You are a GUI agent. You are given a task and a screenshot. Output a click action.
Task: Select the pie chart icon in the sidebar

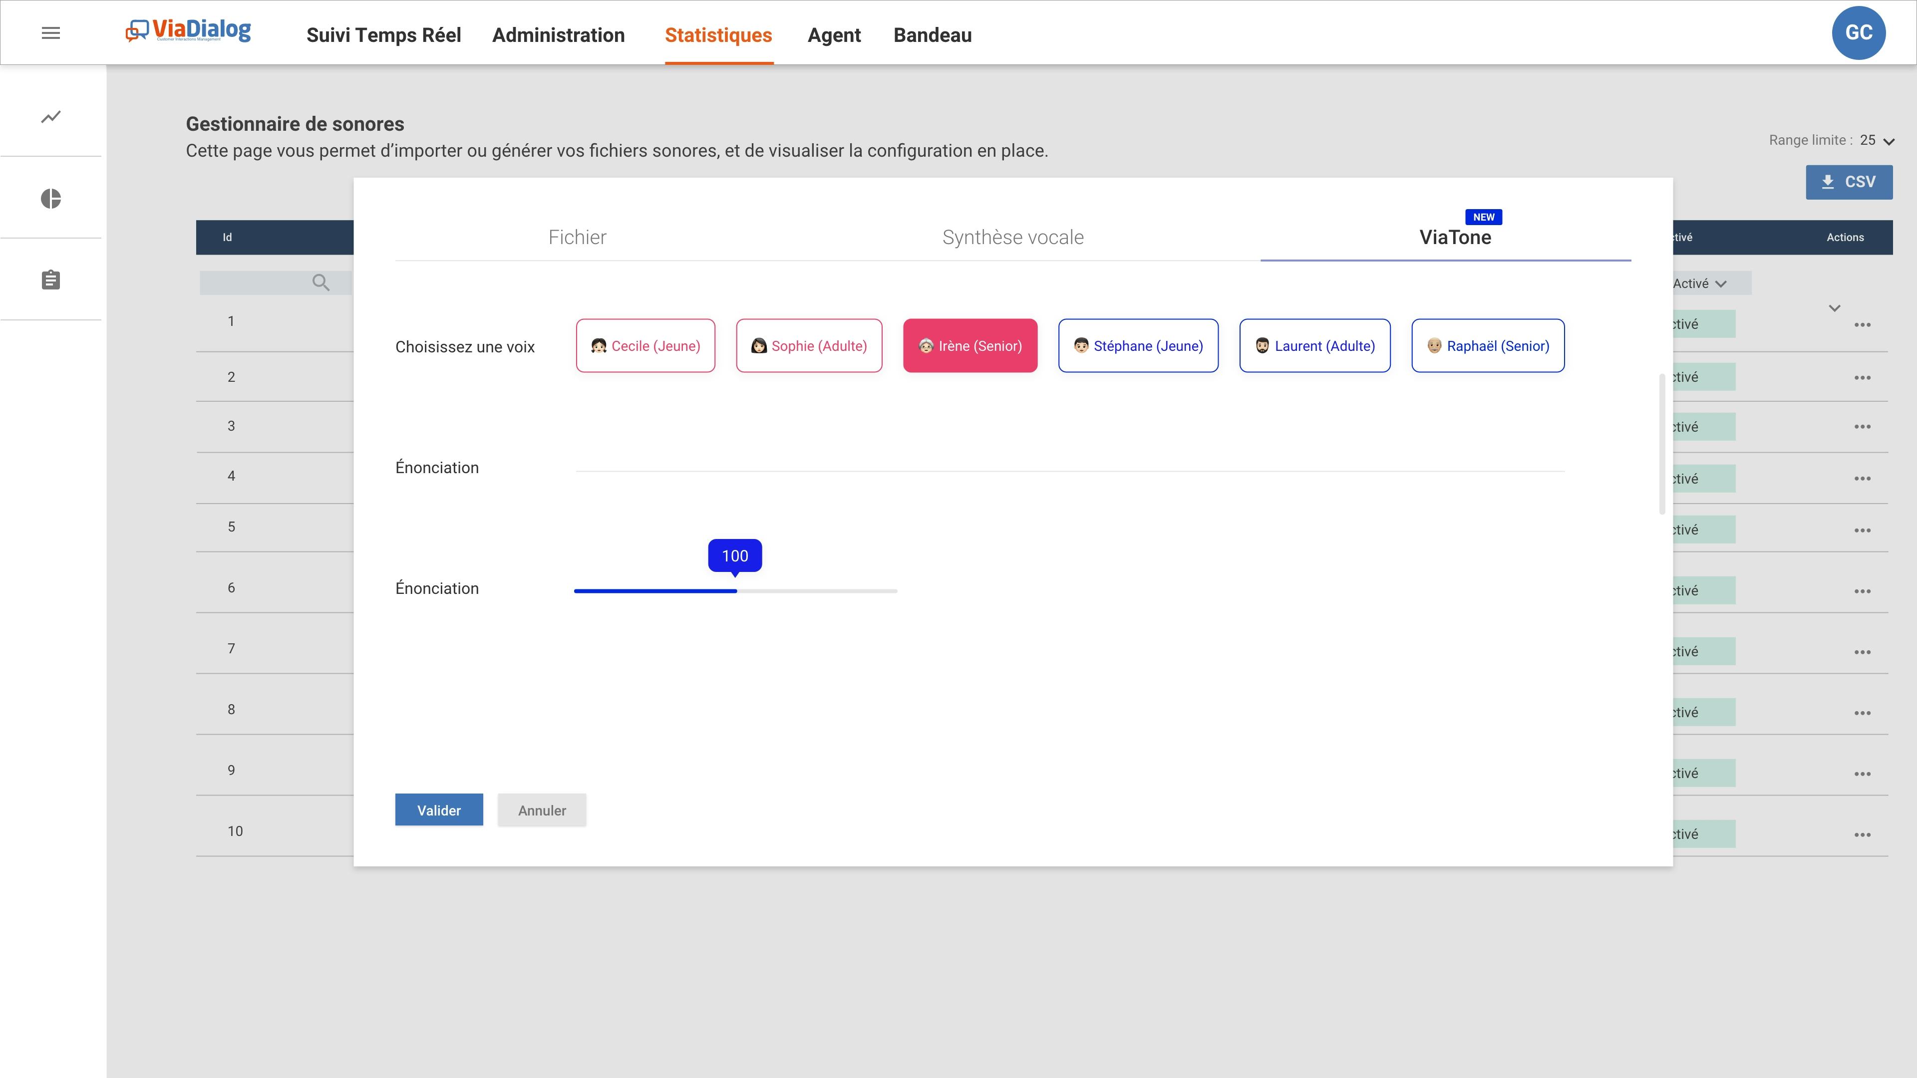point(50,198)
